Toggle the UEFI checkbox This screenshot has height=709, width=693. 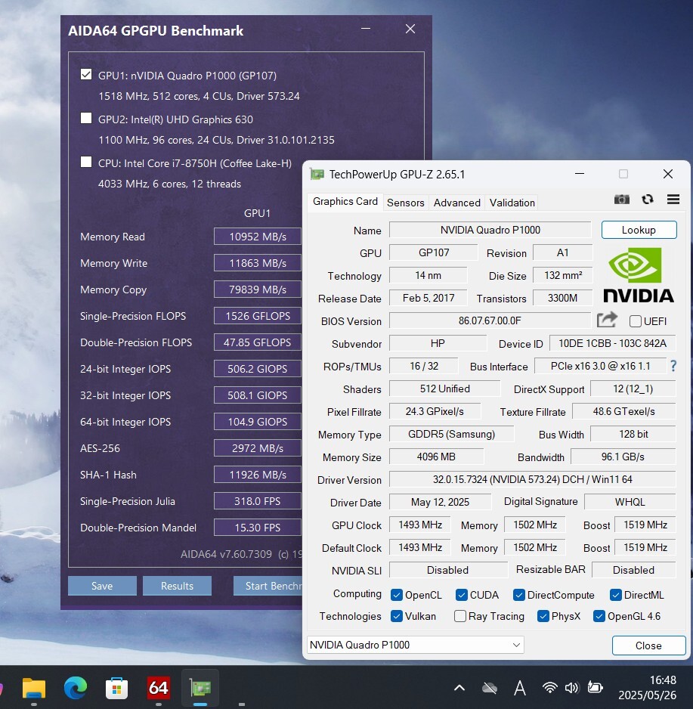tap(635, 321)
